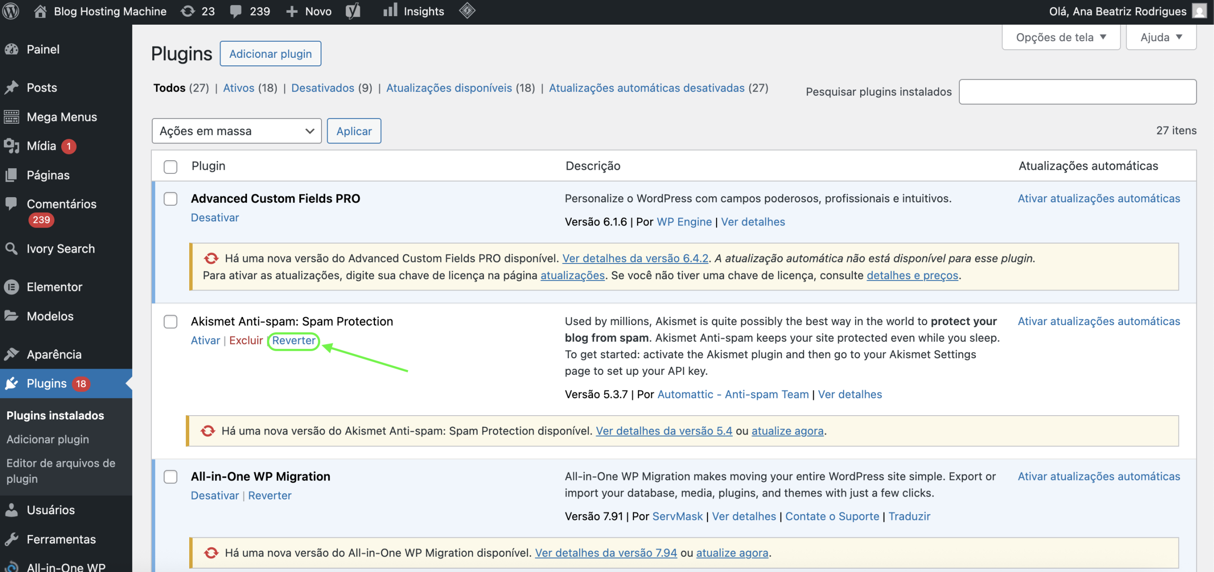Filter plugins by Desativados

click(322, 88)
